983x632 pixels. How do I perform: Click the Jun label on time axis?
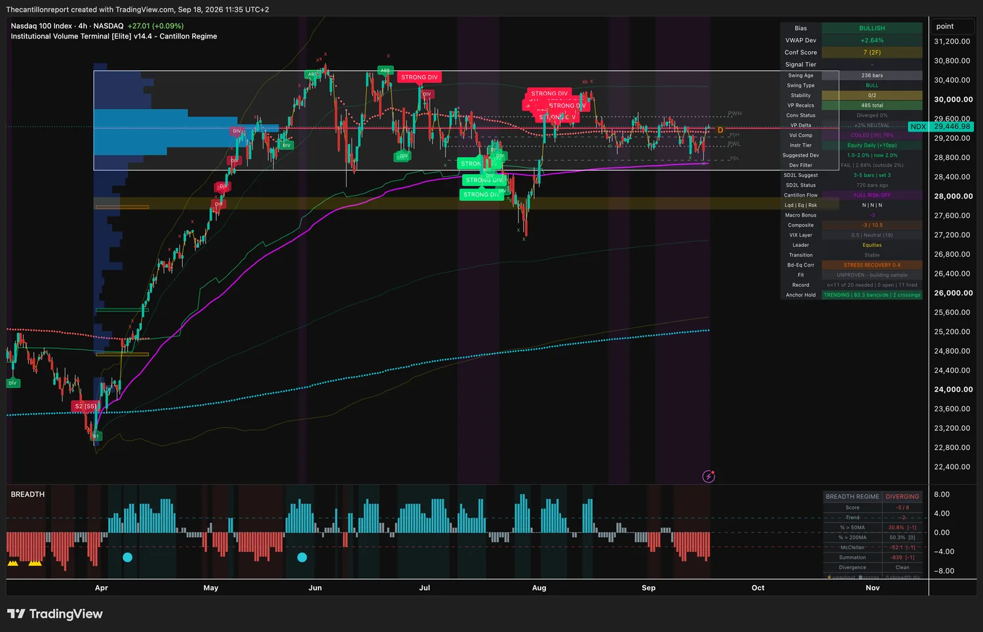[315, 587]
